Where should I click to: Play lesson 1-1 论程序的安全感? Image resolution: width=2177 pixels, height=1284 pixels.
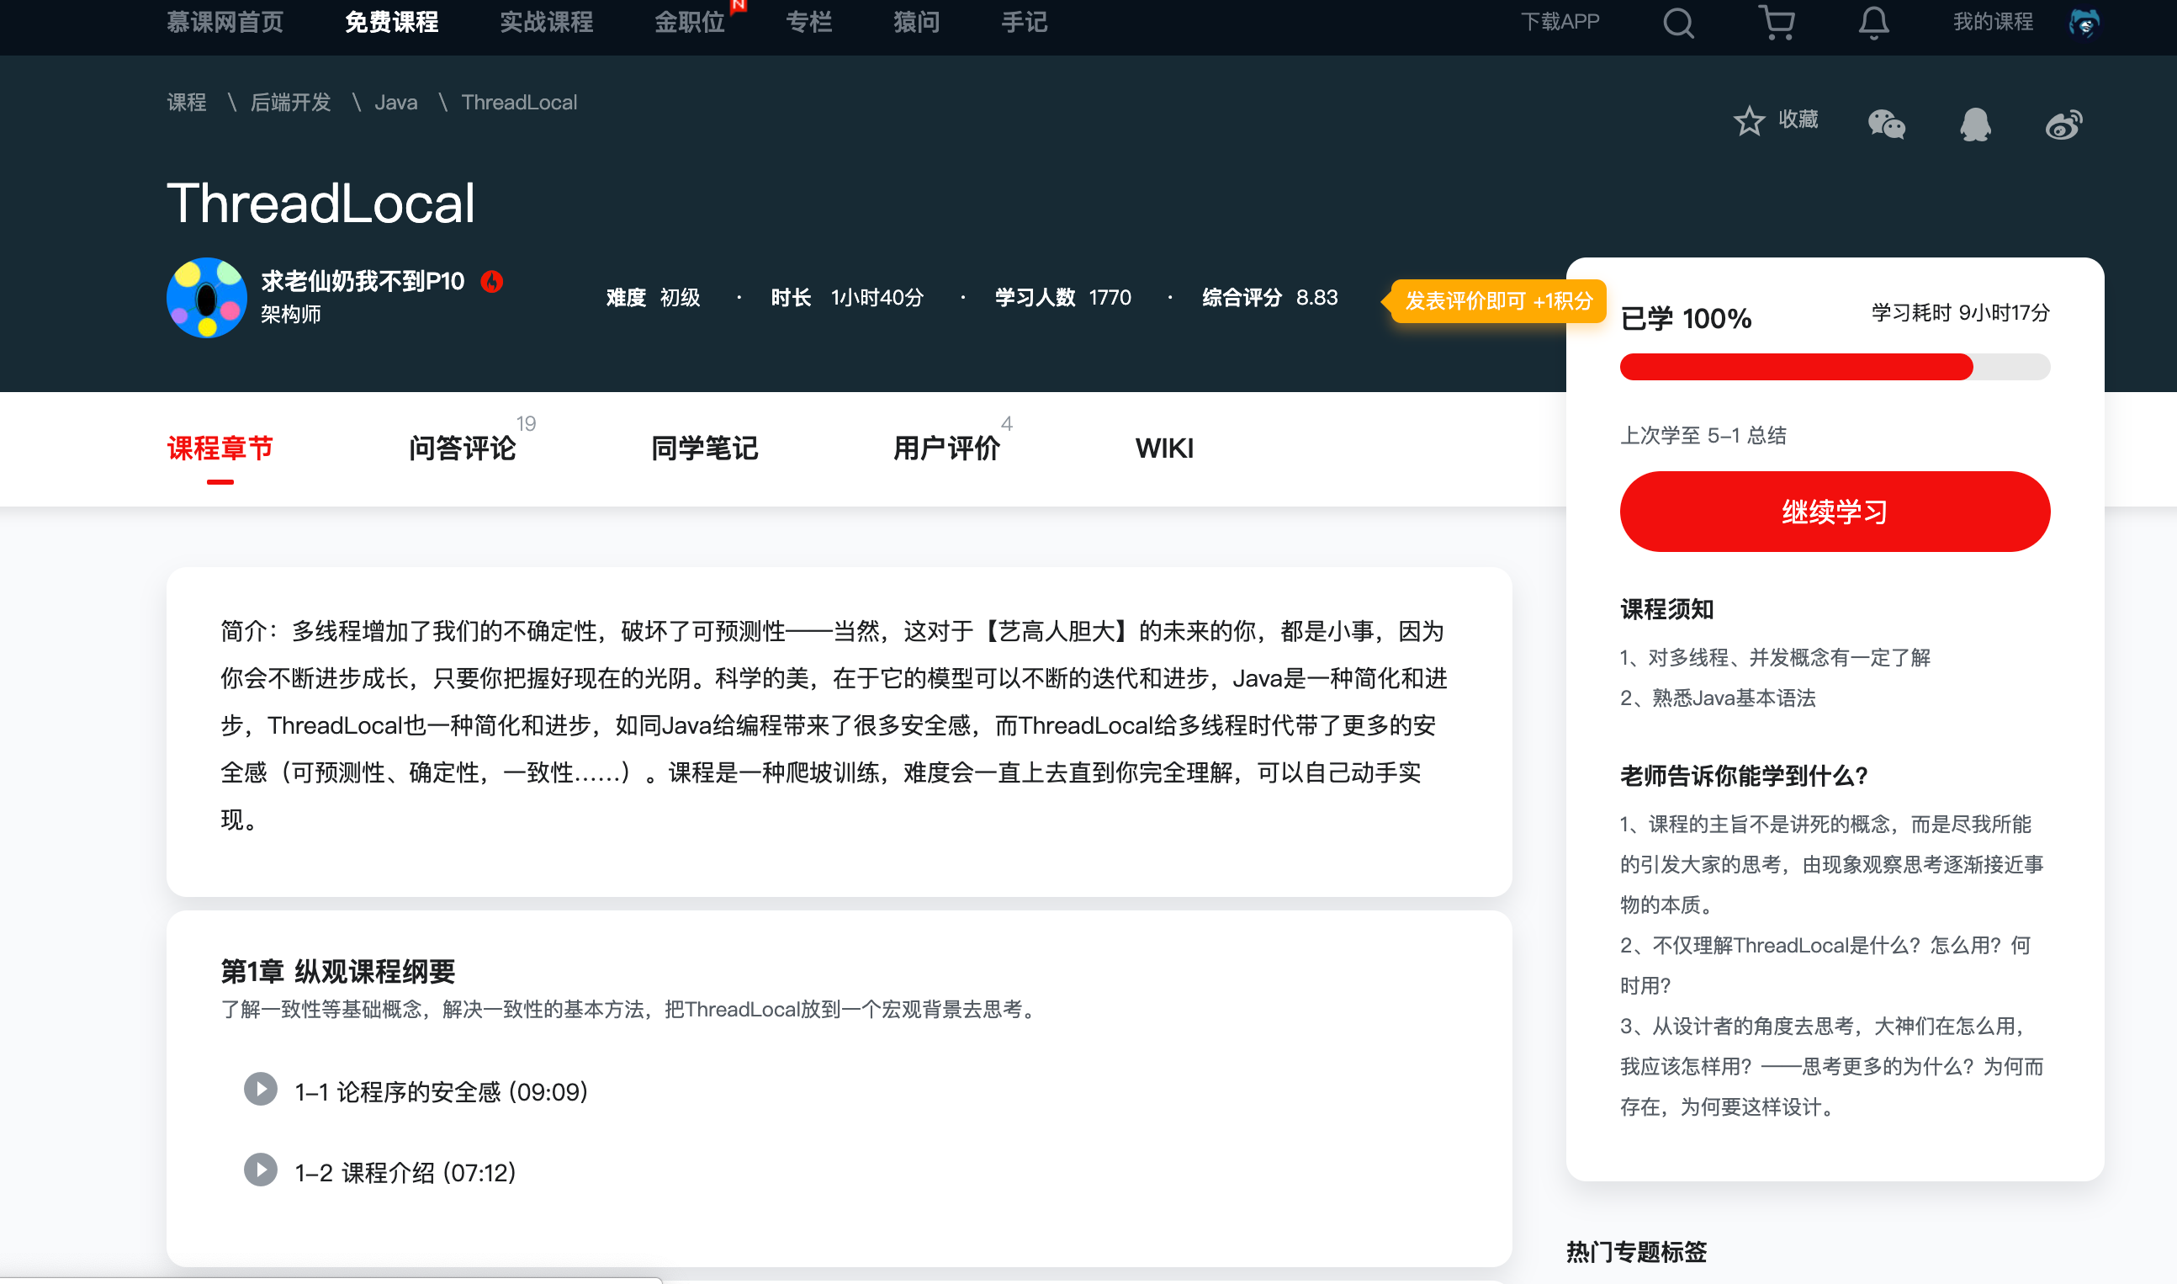[260, 1090]
